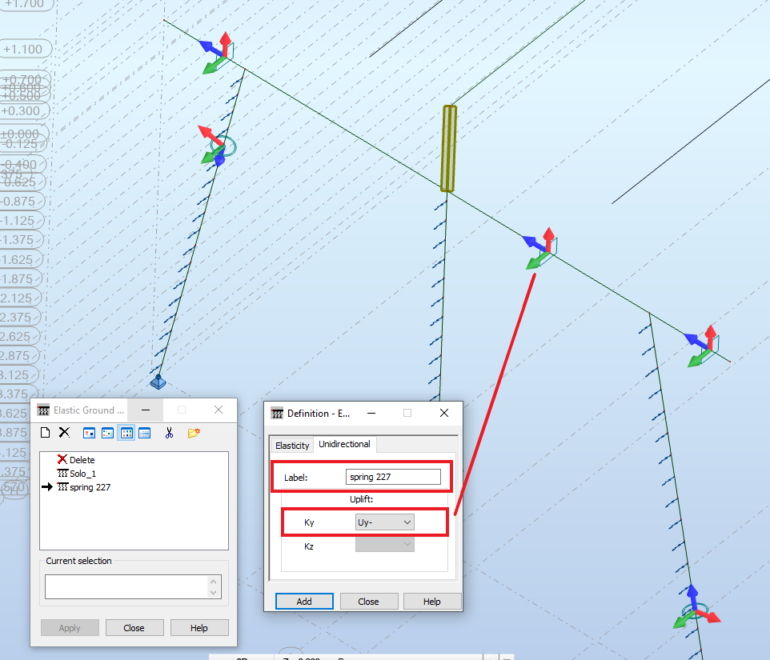Click the Apply button in Elastic Ground dialog
The image size is (770, 660).
point(70,628)
